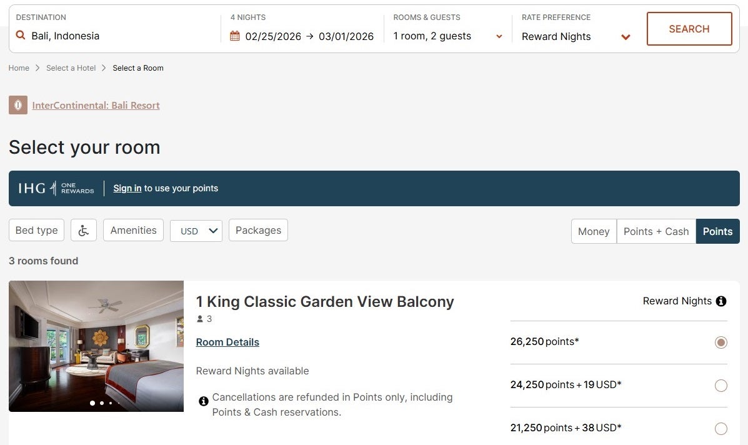The width and height of the screenshot is (748, 445).
Task: Open accessibility wheelchair filter
Action: [84, 231]
